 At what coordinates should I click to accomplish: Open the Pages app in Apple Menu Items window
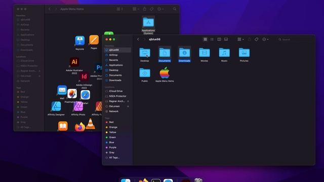pyautogui.click(x=94, y=40)
